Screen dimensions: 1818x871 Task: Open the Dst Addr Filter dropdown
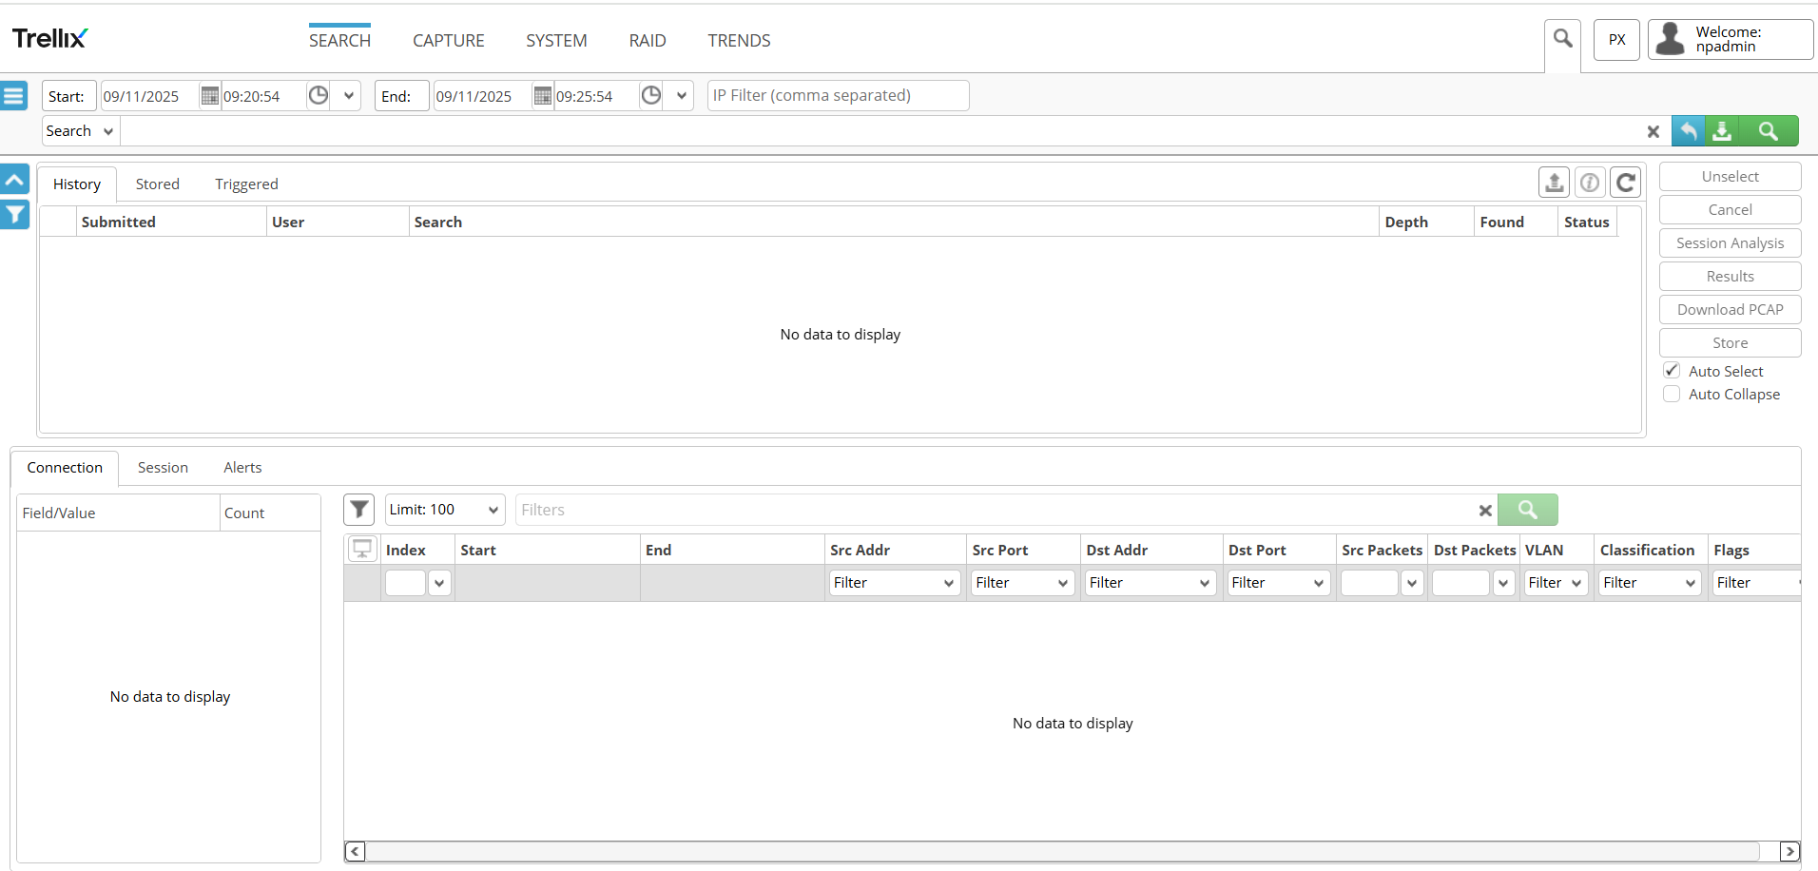coord(1151,583)
